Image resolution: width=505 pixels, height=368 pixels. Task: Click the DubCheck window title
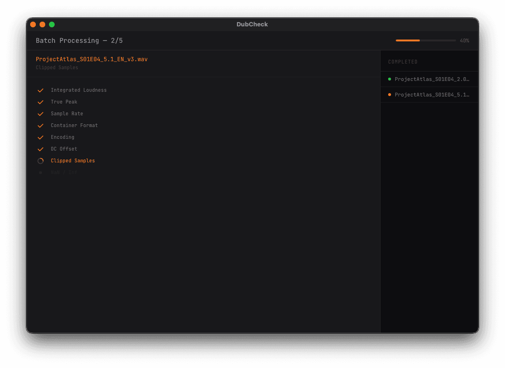click(x=252, y=24)
